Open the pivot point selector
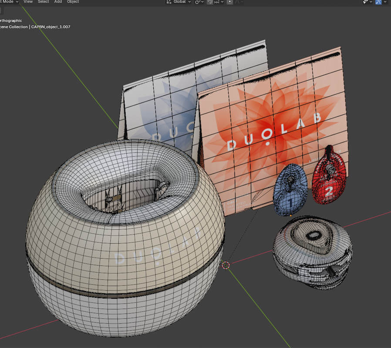The height and width of the screenshot is (348, 391). point(199,2)
